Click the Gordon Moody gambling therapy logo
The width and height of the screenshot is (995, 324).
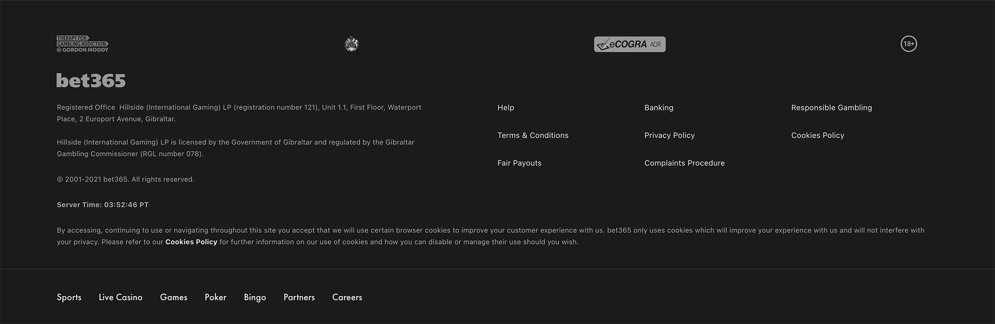pos(82,44)
